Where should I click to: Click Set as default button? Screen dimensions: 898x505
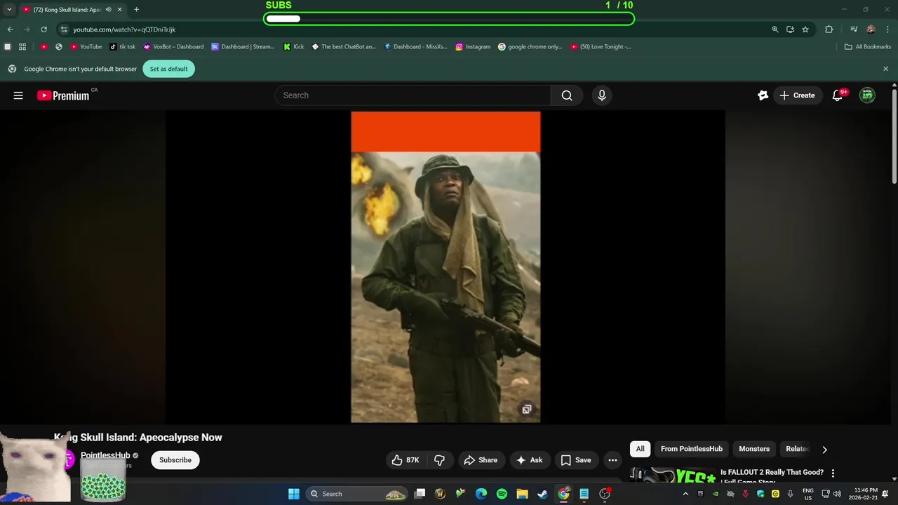tap(168, 69)
